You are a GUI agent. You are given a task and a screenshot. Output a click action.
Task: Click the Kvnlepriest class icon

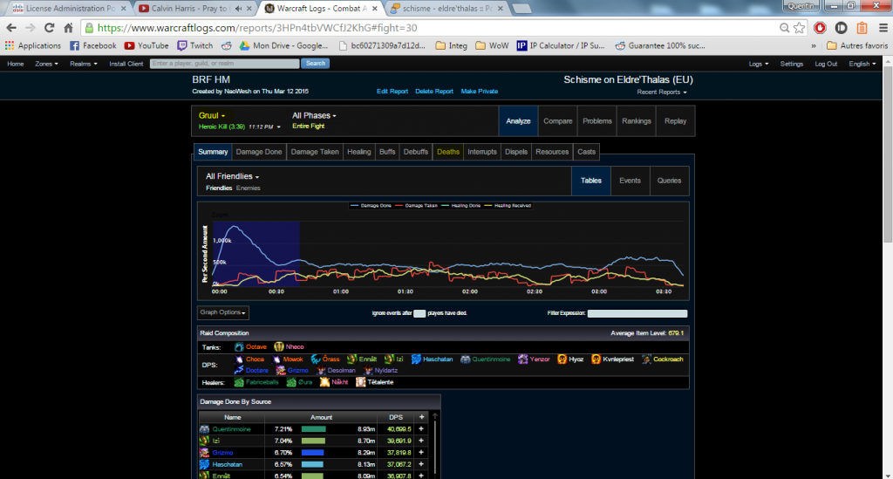(596, 359)
